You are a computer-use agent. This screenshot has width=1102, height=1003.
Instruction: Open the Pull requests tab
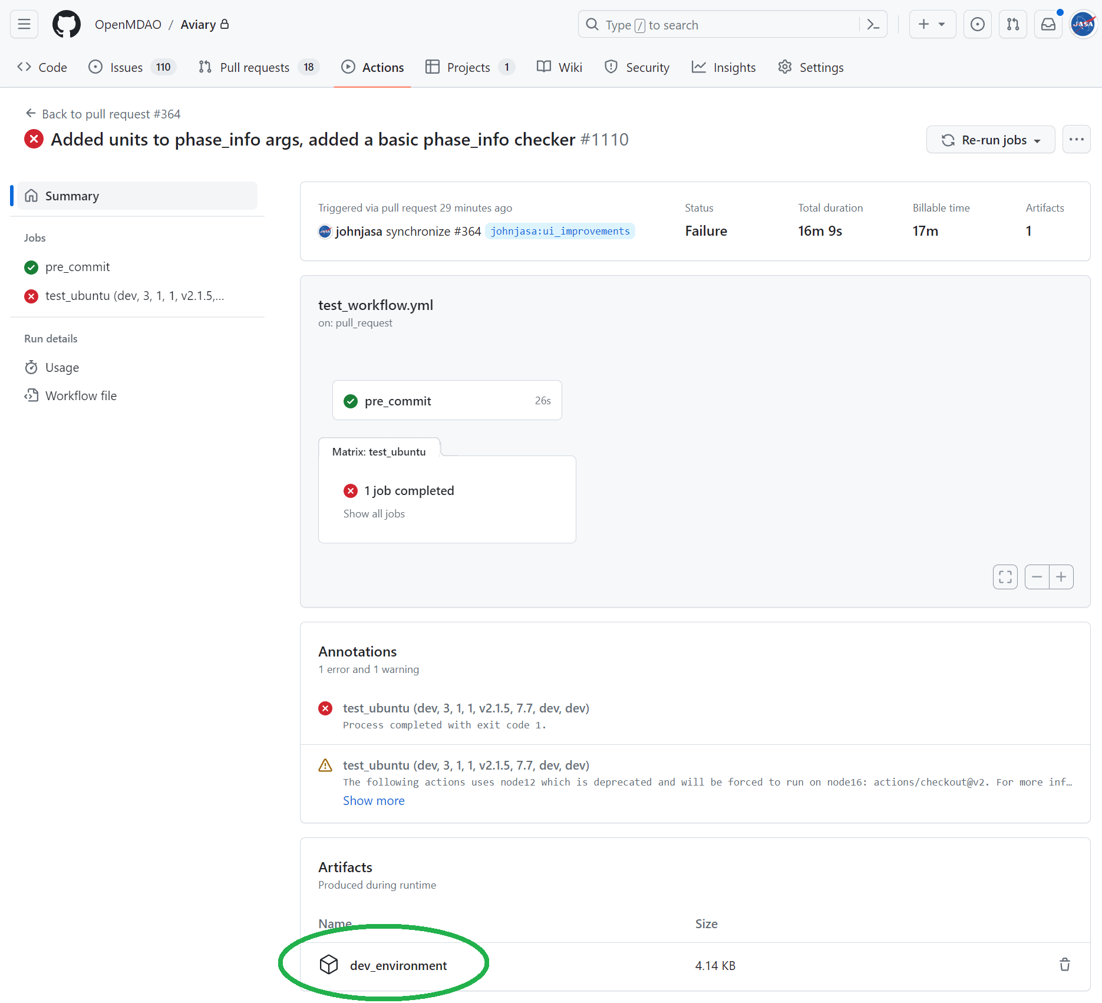pyautogui.click(x=259, y=67)
